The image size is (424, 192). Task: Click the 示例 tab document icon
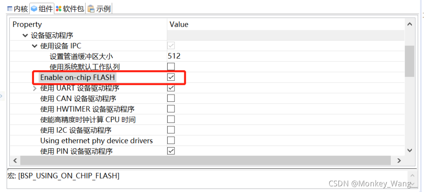91,8
